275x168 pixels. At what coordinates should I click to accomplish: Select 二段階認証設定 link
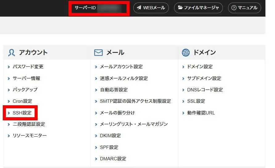click(x=29, y=124)
